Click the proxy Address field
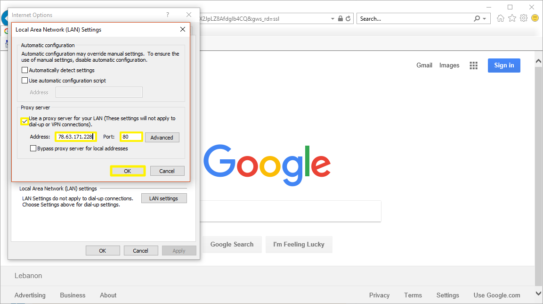 pos(75,137)
